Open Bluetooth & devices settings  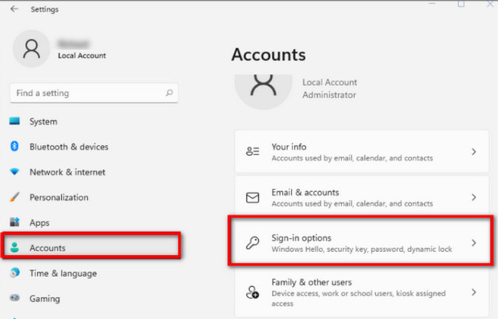click(69, 147)
